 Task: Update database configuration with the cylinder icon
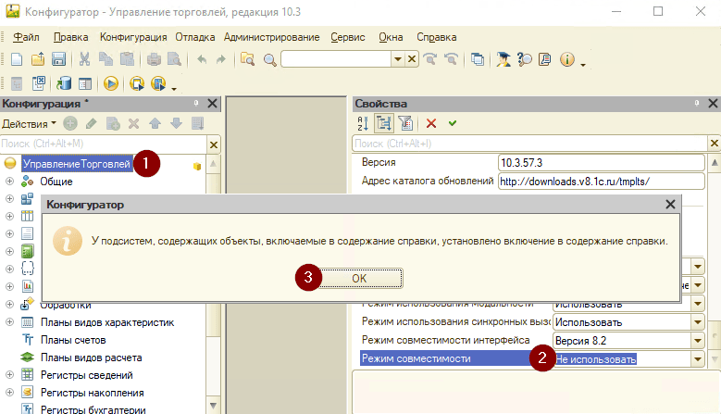tap(64, 83)
